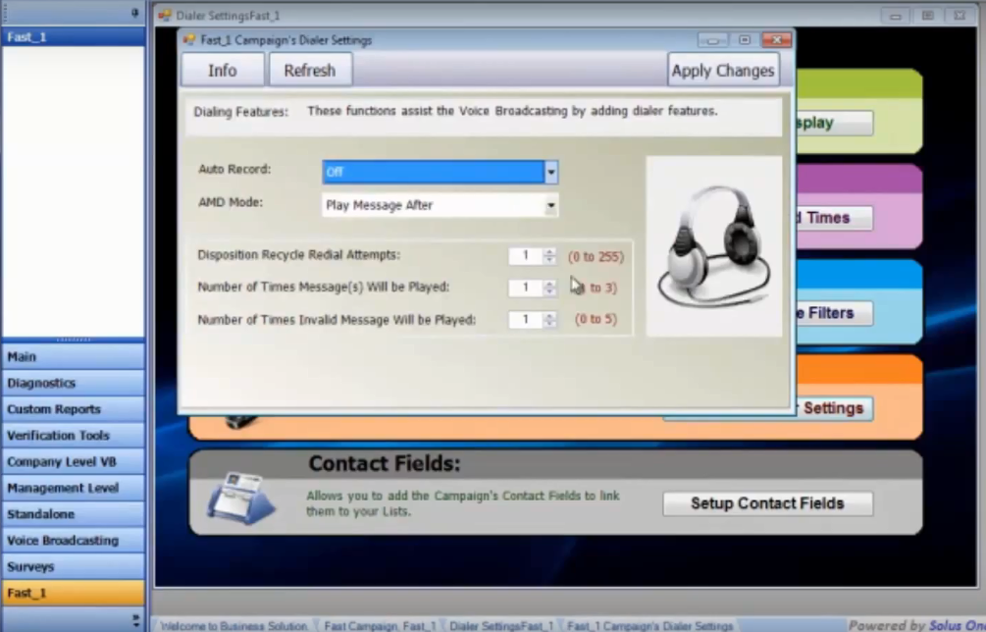Open the Main sidebar section
Image resolution: width=986 pixels, height=632 pixels.
tap(74, 356)
